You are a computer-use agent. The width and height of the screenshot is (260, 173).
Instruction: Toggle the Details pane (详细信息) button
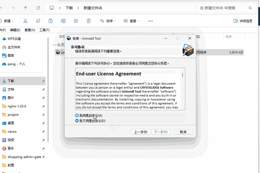[243, 21]
